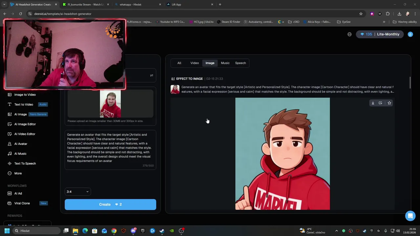
Task: Expand the More sidebar item
Action: (18, 173)
